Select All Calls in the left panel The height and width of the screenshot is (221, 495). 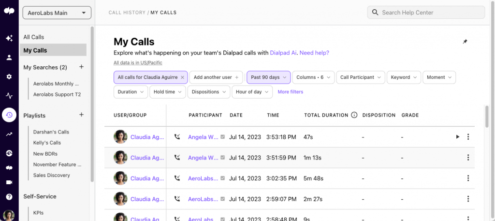(34, 37)
